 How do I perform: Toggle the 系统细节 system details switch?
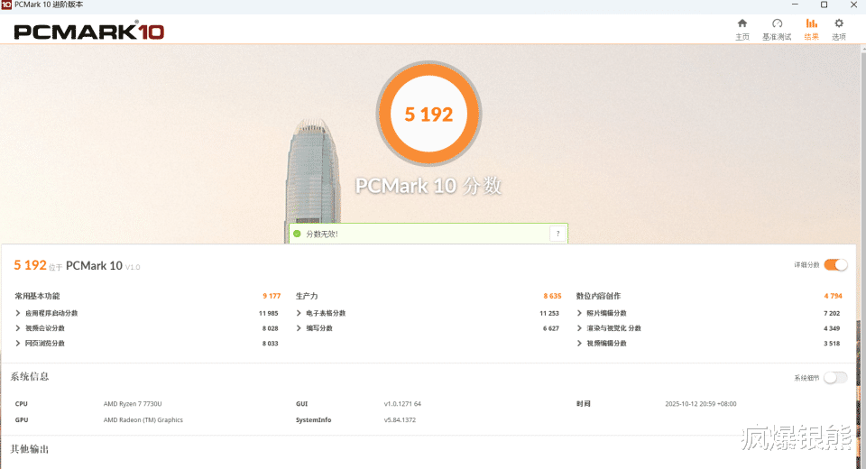[835, 378]
